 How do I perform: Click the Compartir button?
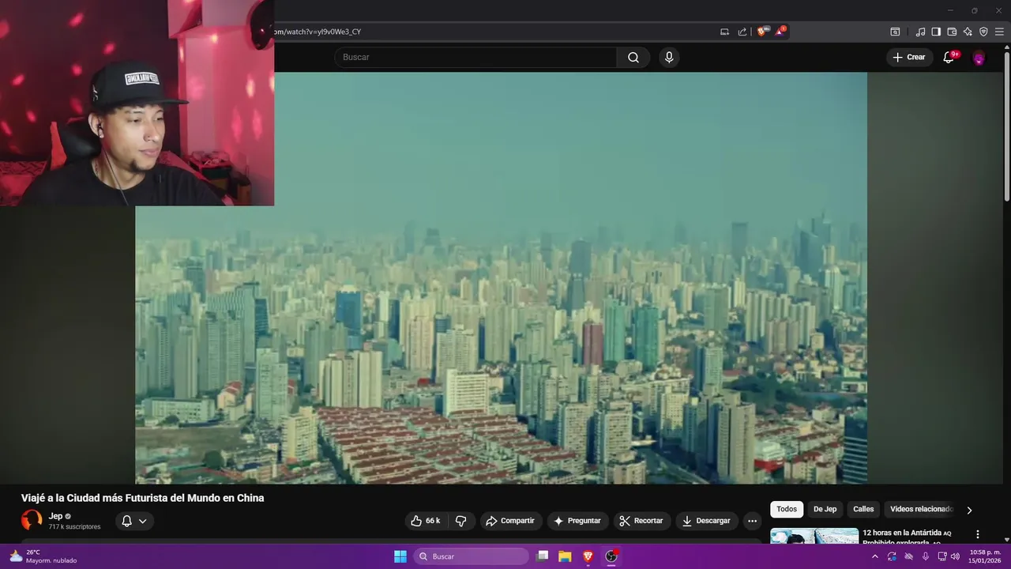tap(510, 521)
